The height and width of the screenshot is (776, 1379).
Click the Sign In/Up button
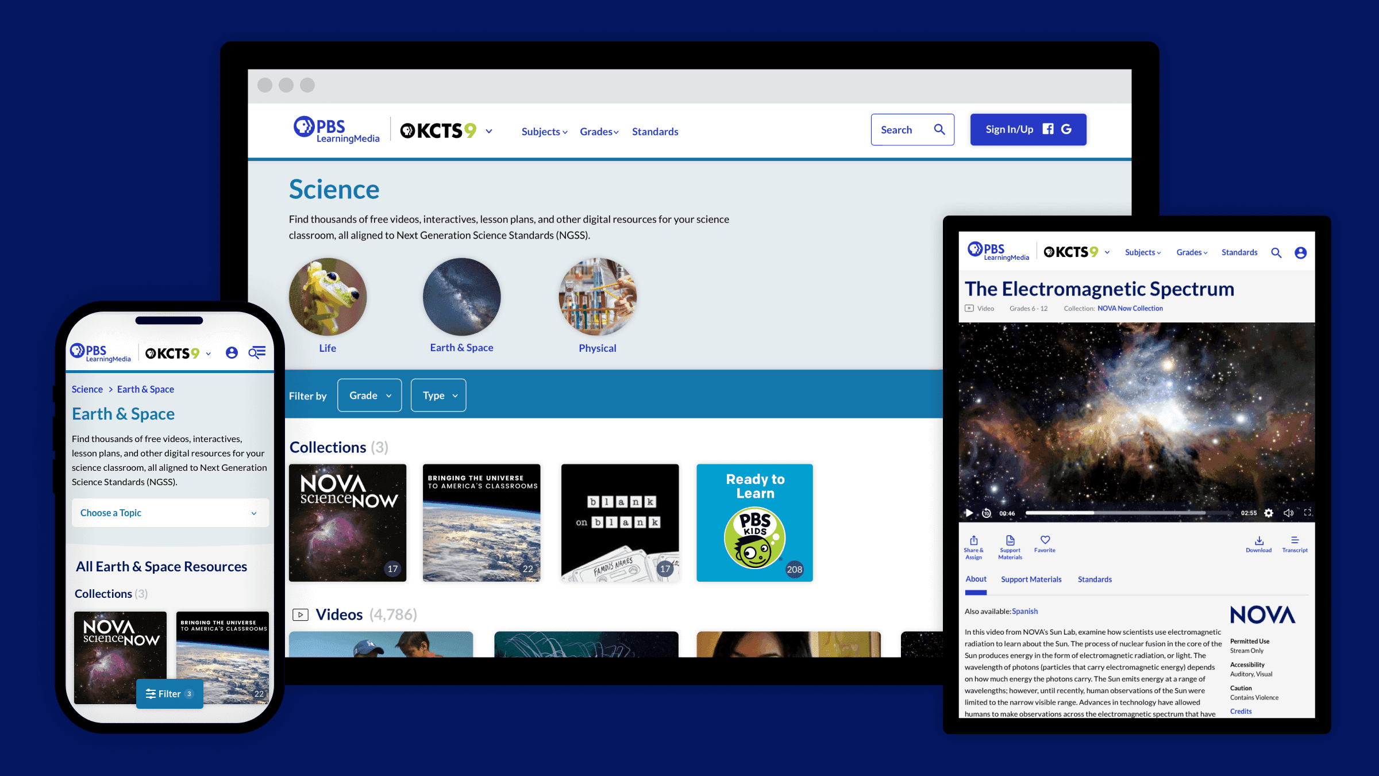point(1028,129)
